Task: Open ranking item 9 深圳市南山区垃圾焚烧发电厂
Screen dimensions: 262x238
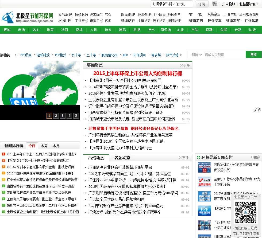Action: pos(42,205)
